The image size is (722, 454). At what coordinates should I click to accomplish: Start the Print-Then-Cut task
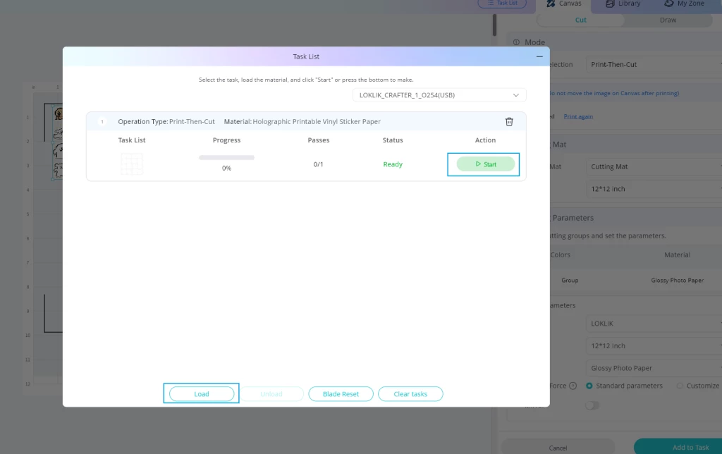(x=485, y=164)
